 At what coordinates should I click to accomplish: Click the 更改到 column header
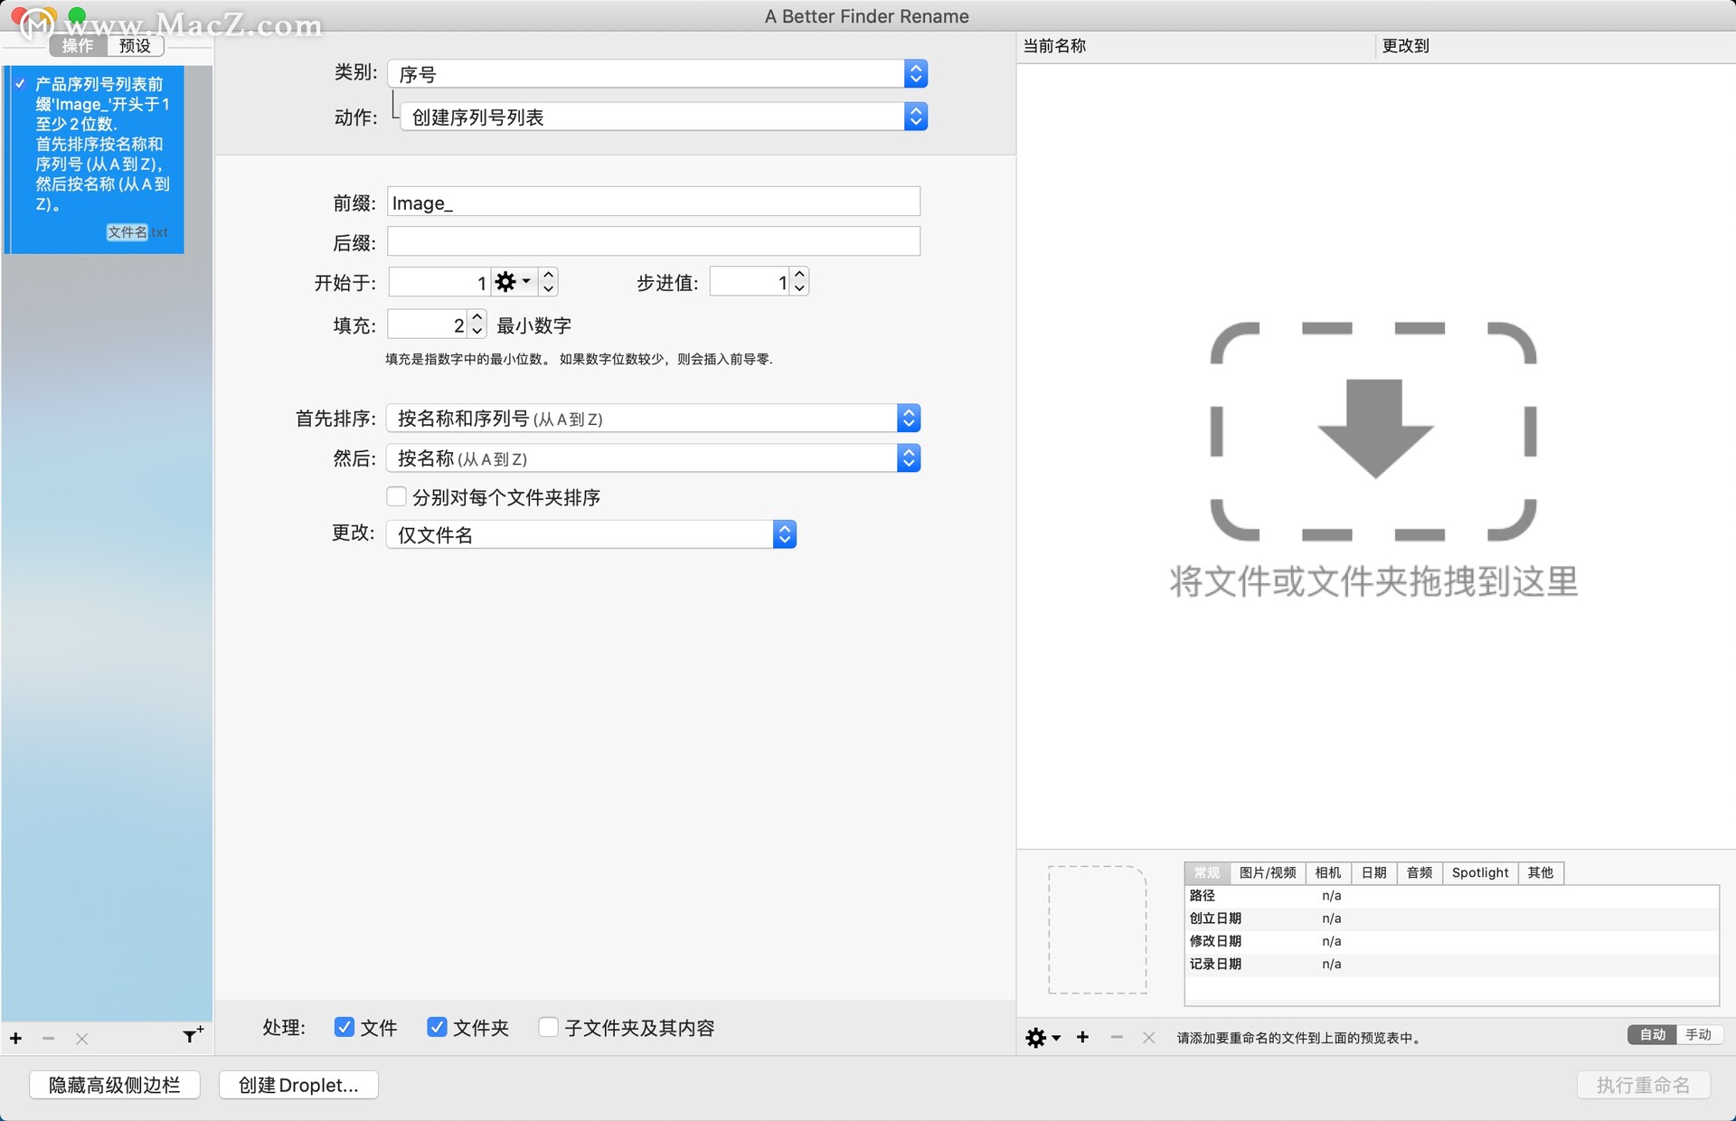click(1555, 46)
